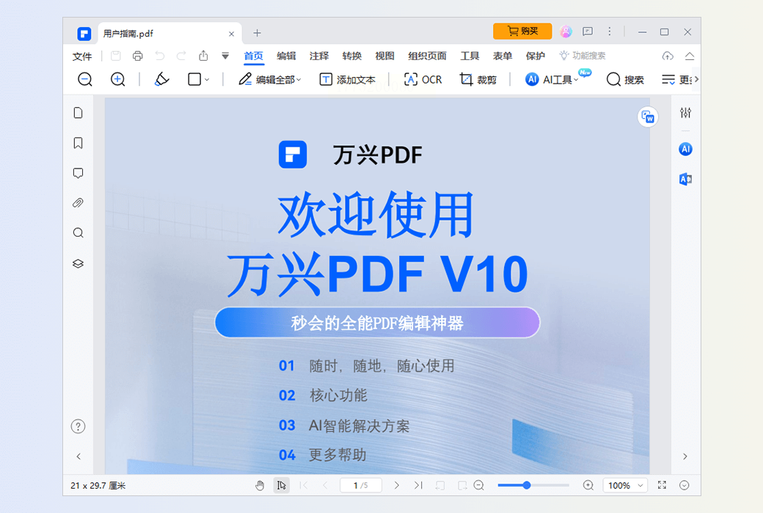Click the save disk icon

tap(116, 56)
